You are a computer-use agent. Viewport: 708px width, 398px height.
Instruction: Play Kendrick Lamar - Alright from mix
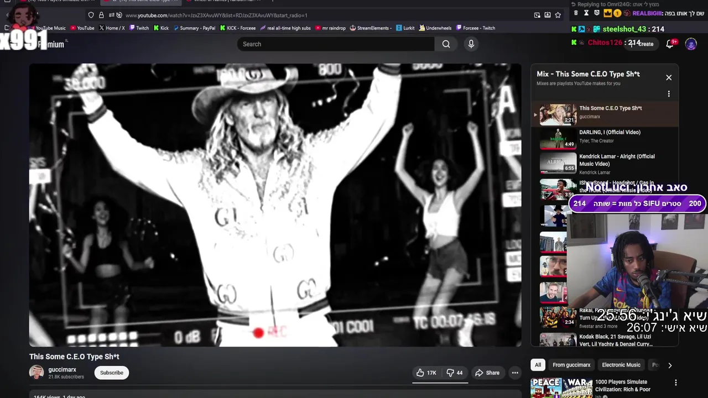click(x=605, y=163)
